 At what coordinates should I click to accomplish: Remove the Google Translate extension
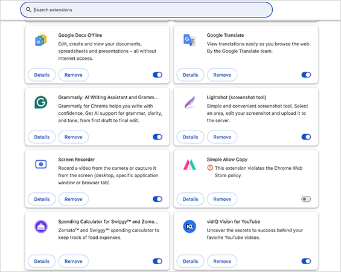222,75
